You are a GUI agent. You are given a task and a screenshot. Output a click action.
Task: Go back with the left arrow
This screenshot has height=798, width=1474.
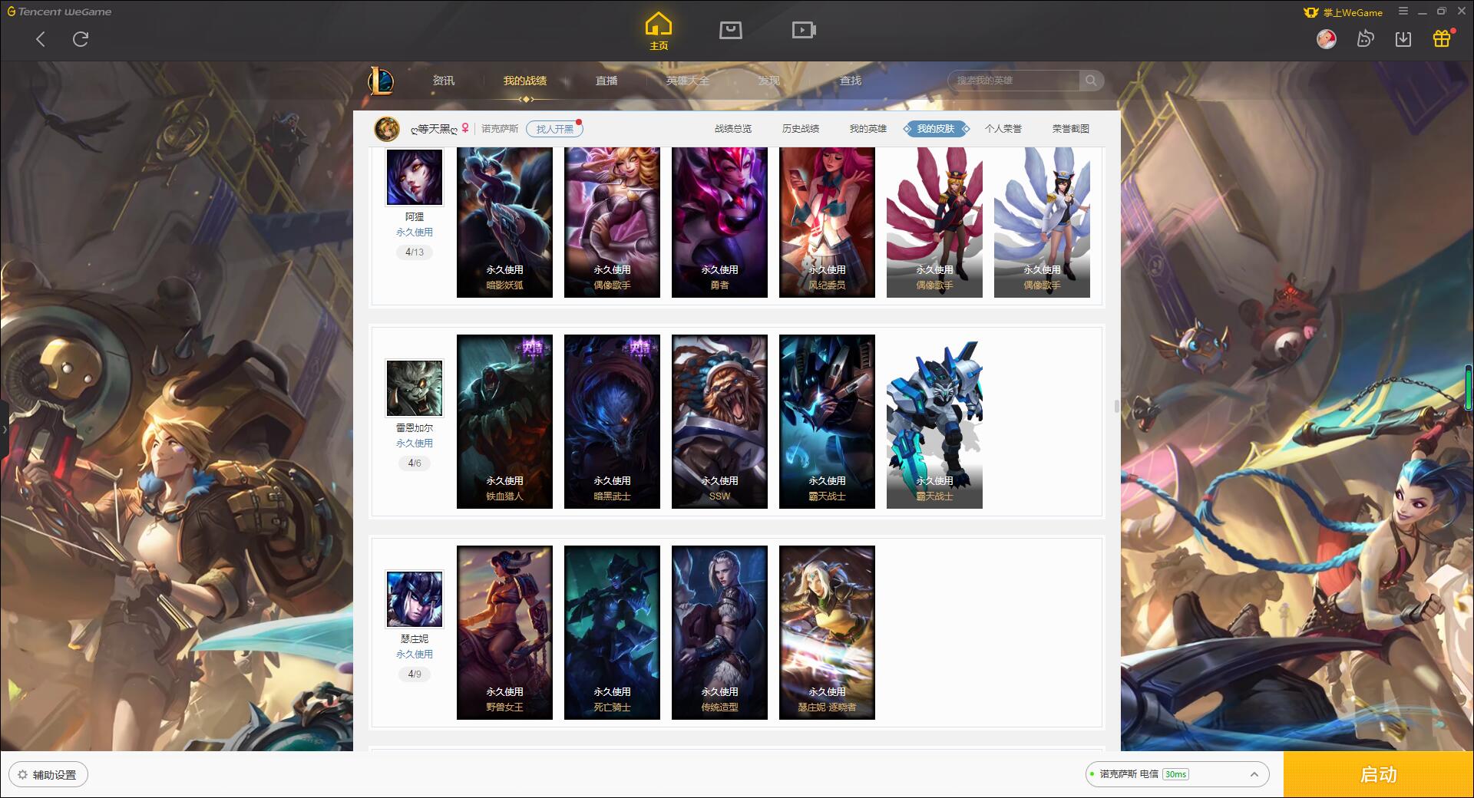(x=41, y=39)
